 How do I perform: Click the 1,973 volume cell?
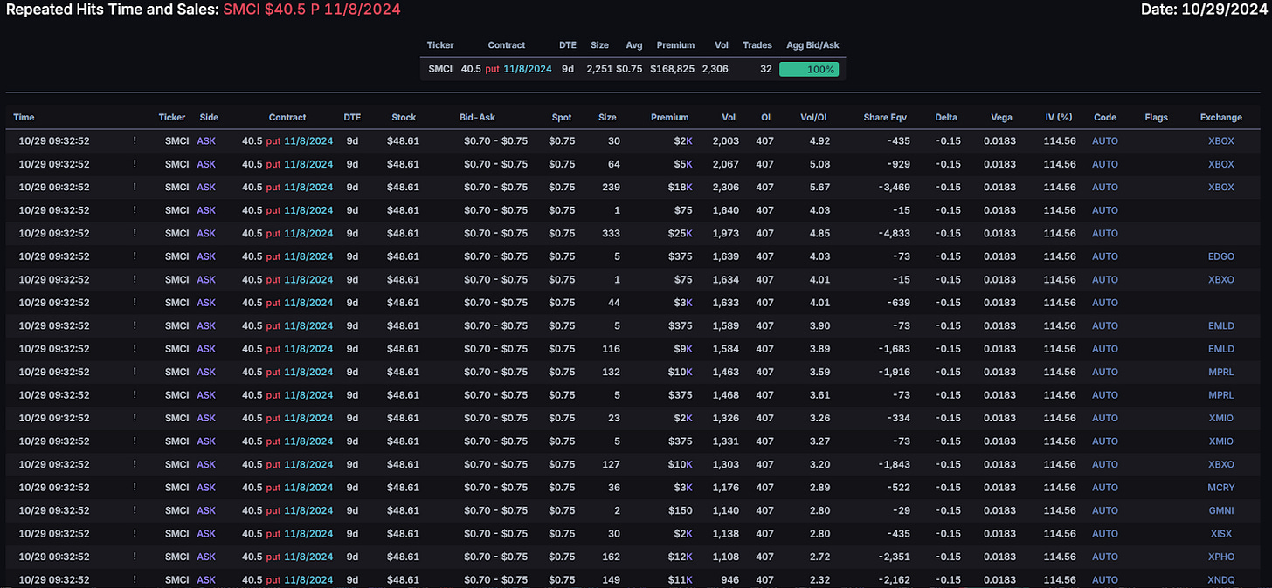(726, 233)
